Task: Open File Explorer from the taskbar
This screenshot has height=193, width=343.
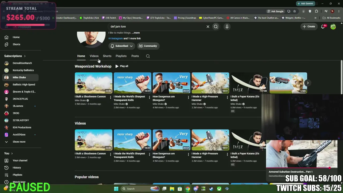Action: (x=172, y=189)
